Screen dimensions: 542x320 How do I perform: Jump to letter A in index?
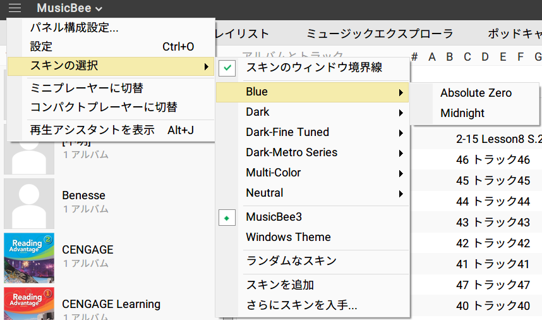432,57
